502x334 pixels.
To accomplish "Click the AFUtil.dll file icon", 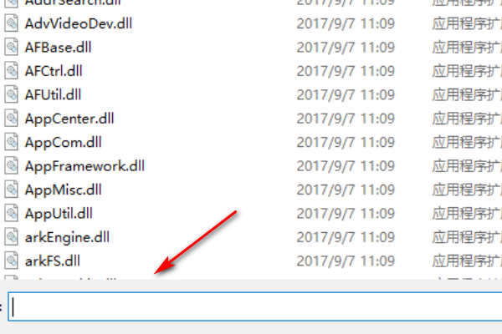I will pos(11,94).
